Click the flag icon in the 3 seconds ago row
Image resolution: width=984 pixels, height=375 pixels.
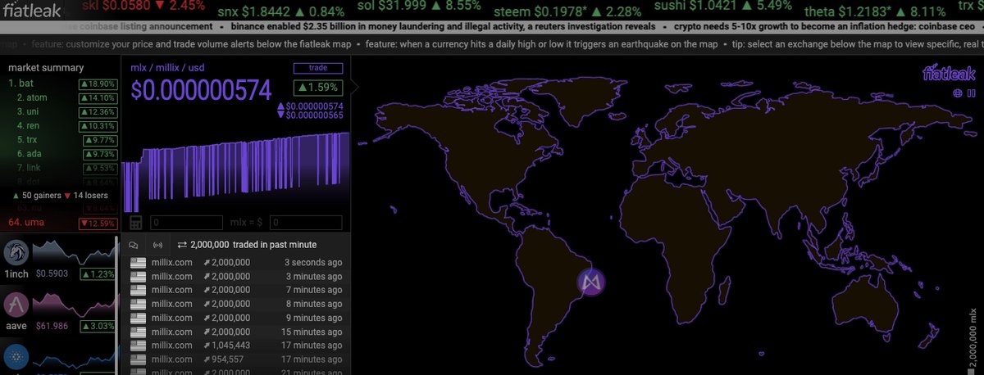click(137, 263)
